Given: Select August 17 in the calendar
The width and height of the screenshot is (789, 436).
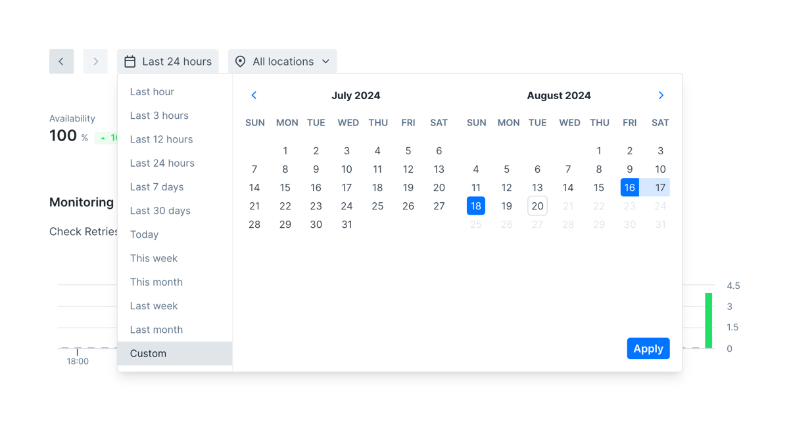Looking at the screenshot, I should point(660,187).
